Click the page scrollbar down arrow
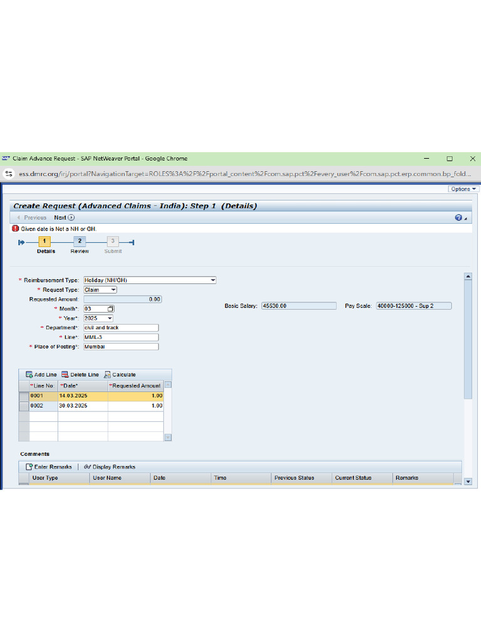The image size is (481, 642). pos(468,481)
